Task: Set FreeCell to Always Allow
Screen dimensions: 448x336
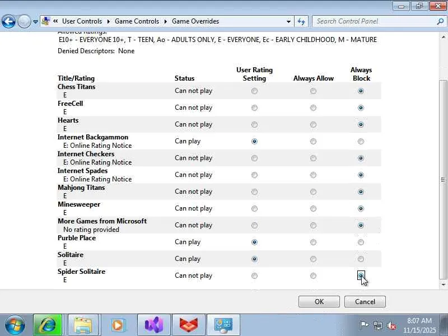Action: point(313,108)
